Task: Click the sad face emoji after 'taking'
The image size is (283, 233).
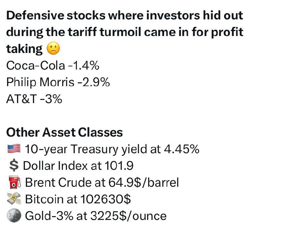Action: point(53,48)
